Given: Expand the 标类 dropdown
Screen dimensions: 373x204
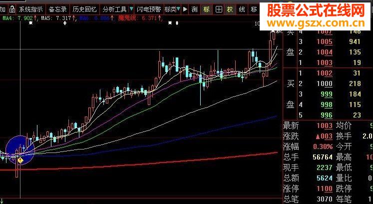Looking at the screenshot, I should tap(172, 9).
